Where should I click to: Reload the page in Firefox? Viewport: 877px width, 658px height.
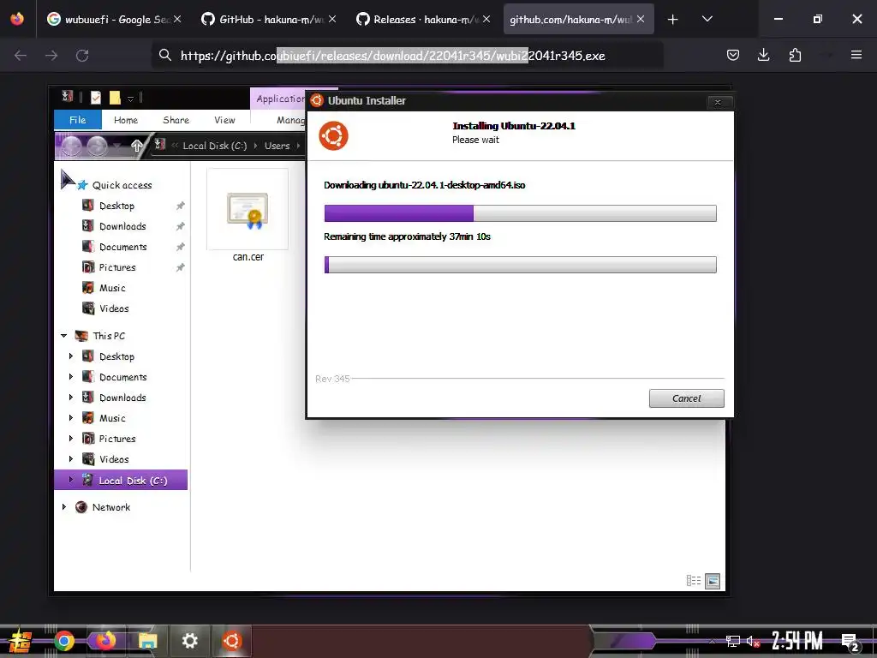(82, 55)
